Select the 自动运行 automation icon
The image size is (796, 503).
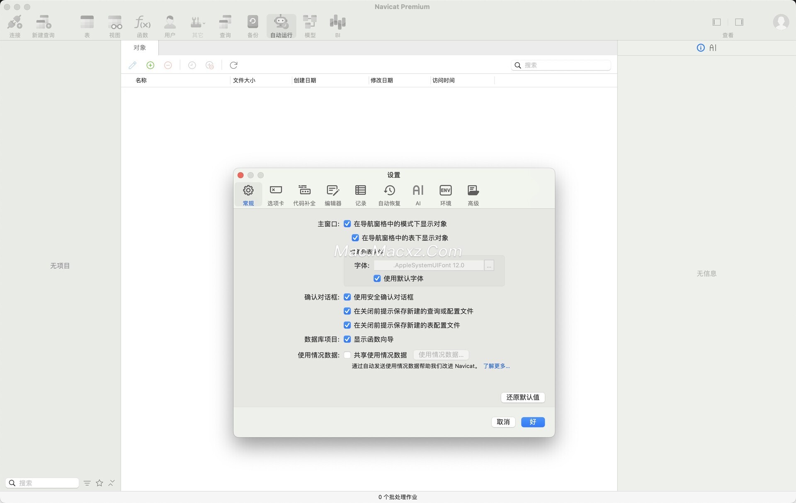pos(282,26)
